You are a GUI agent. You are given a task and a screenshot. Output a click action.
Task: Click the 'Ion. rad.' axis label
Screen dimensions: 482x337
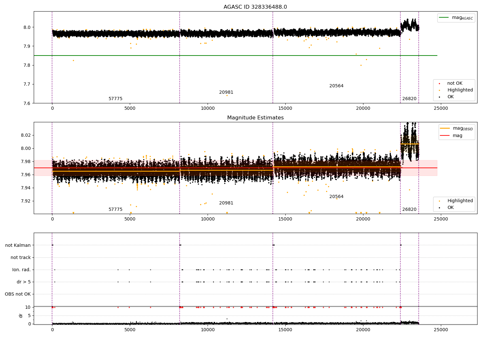click(x=22, y=270)
